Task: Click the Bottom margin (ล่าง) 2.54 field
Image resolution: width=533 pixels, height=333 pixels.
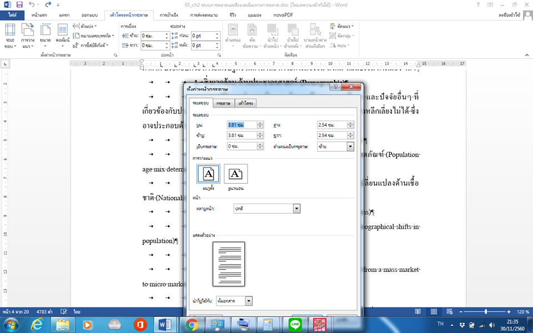Action: [332, 125]
